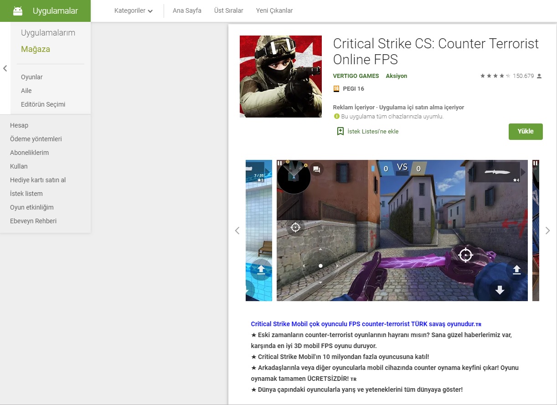Image resolution: width=557 pixels, height=405 pixels.
Task: Click the reviewer count person icon
Action: click(x=540, y=76)
